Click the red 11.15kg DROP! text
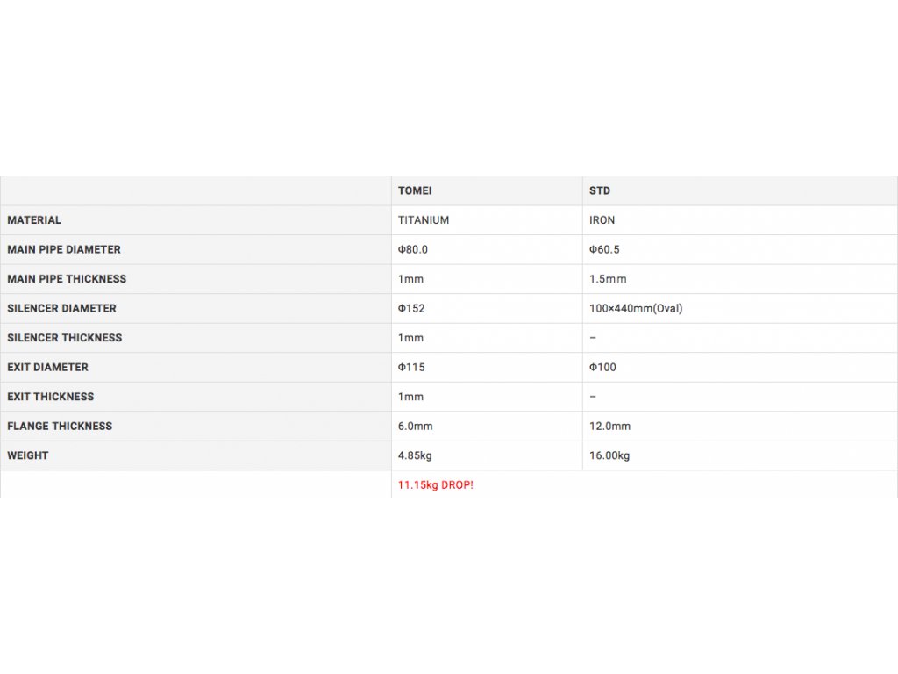The image size is (898, 674). 436,484
